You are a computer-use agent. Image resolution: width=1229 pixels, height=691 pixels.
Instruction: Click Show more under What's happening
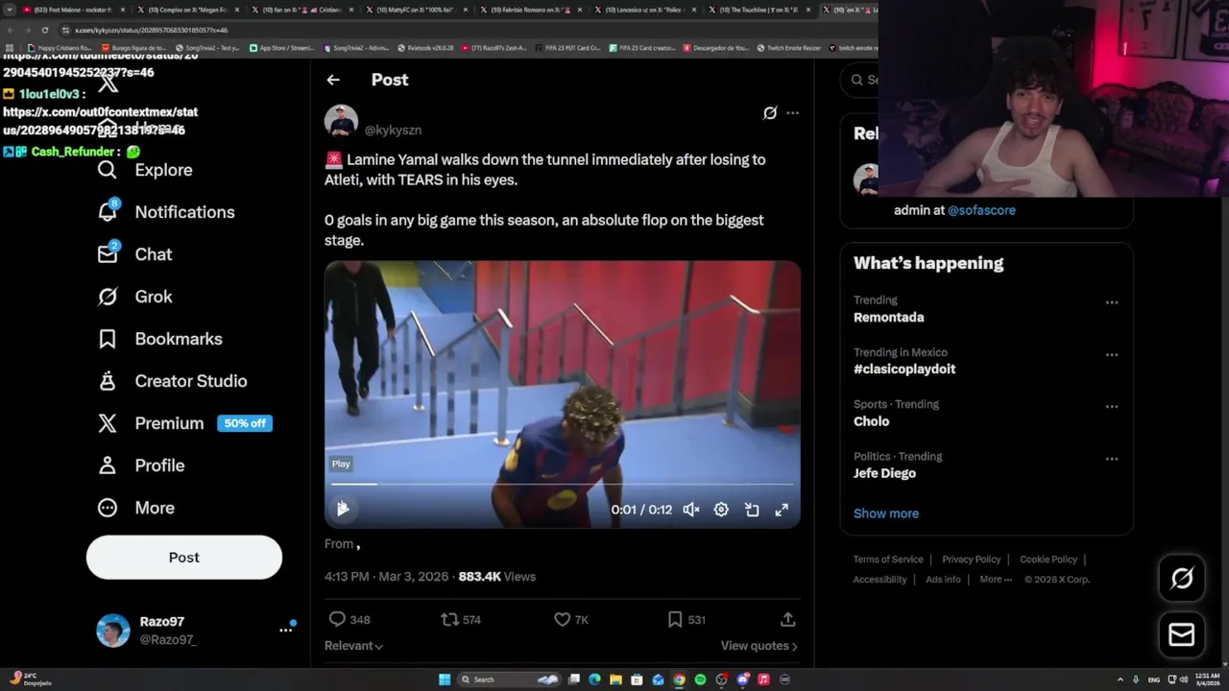coord(886,513)
